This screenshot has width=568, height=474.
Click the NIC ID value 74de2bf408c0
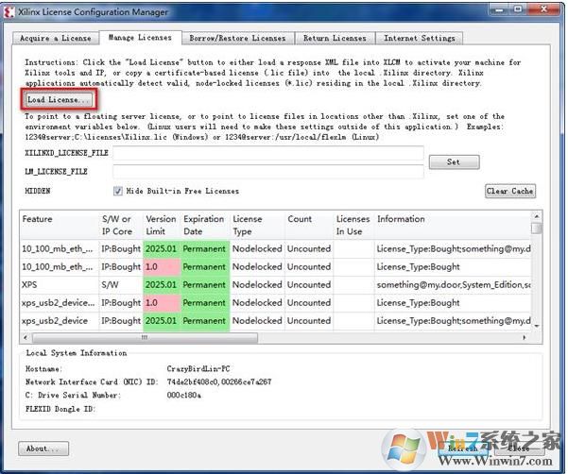click(x=192, y=381)
